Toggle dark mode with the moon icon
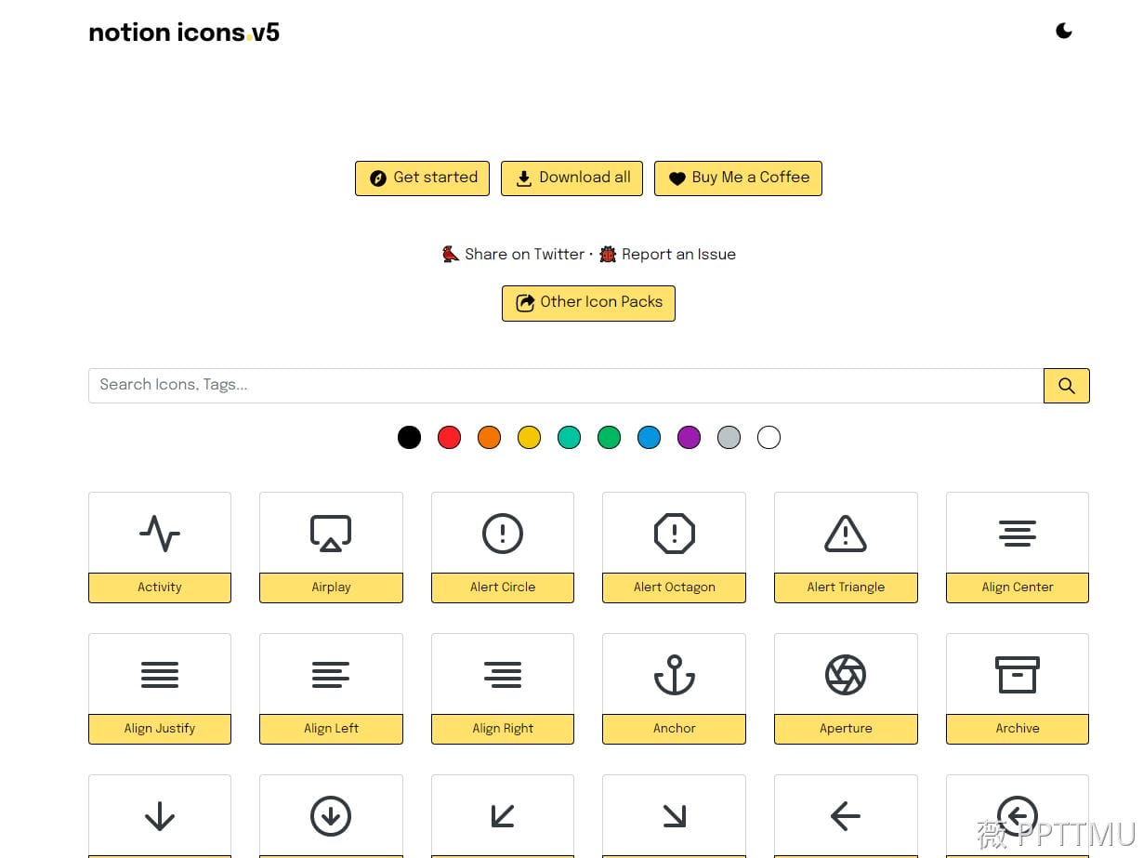The height and width of the screenshot is (858, 1143). pyautogui.click(x=1064, y=31)
